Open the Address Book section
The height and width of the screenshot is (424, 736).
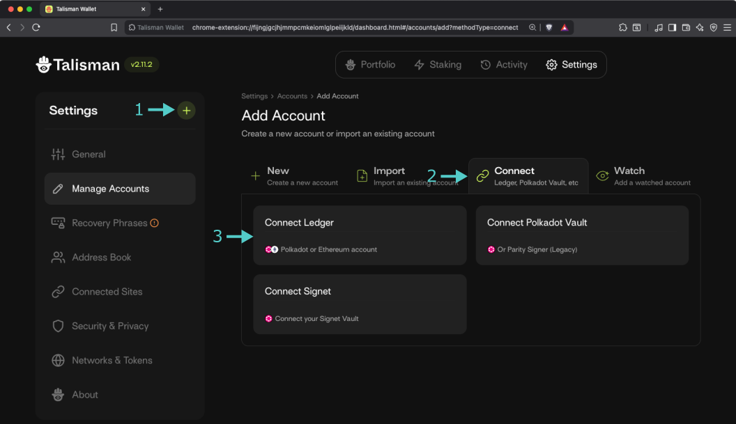coord(120,258)
